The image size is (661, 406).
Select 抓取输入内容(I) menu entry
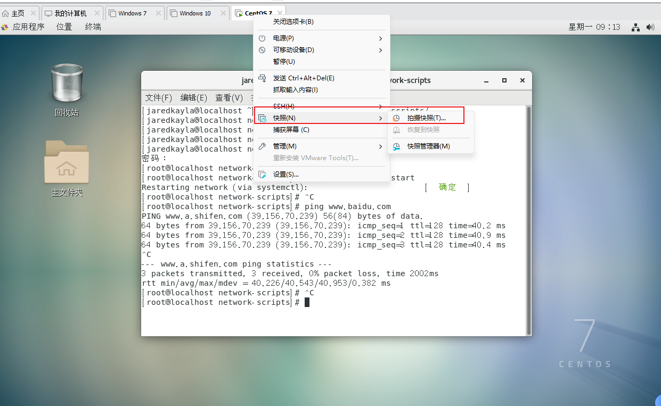point(322,90)
